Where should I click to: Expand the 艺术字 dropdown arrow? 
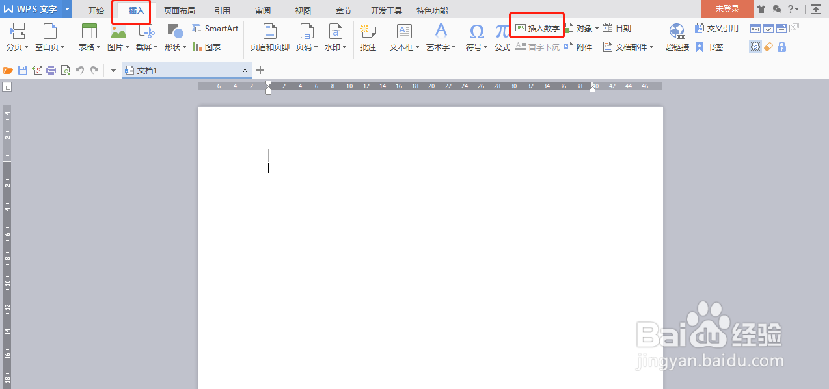click(x=454, y=47)
